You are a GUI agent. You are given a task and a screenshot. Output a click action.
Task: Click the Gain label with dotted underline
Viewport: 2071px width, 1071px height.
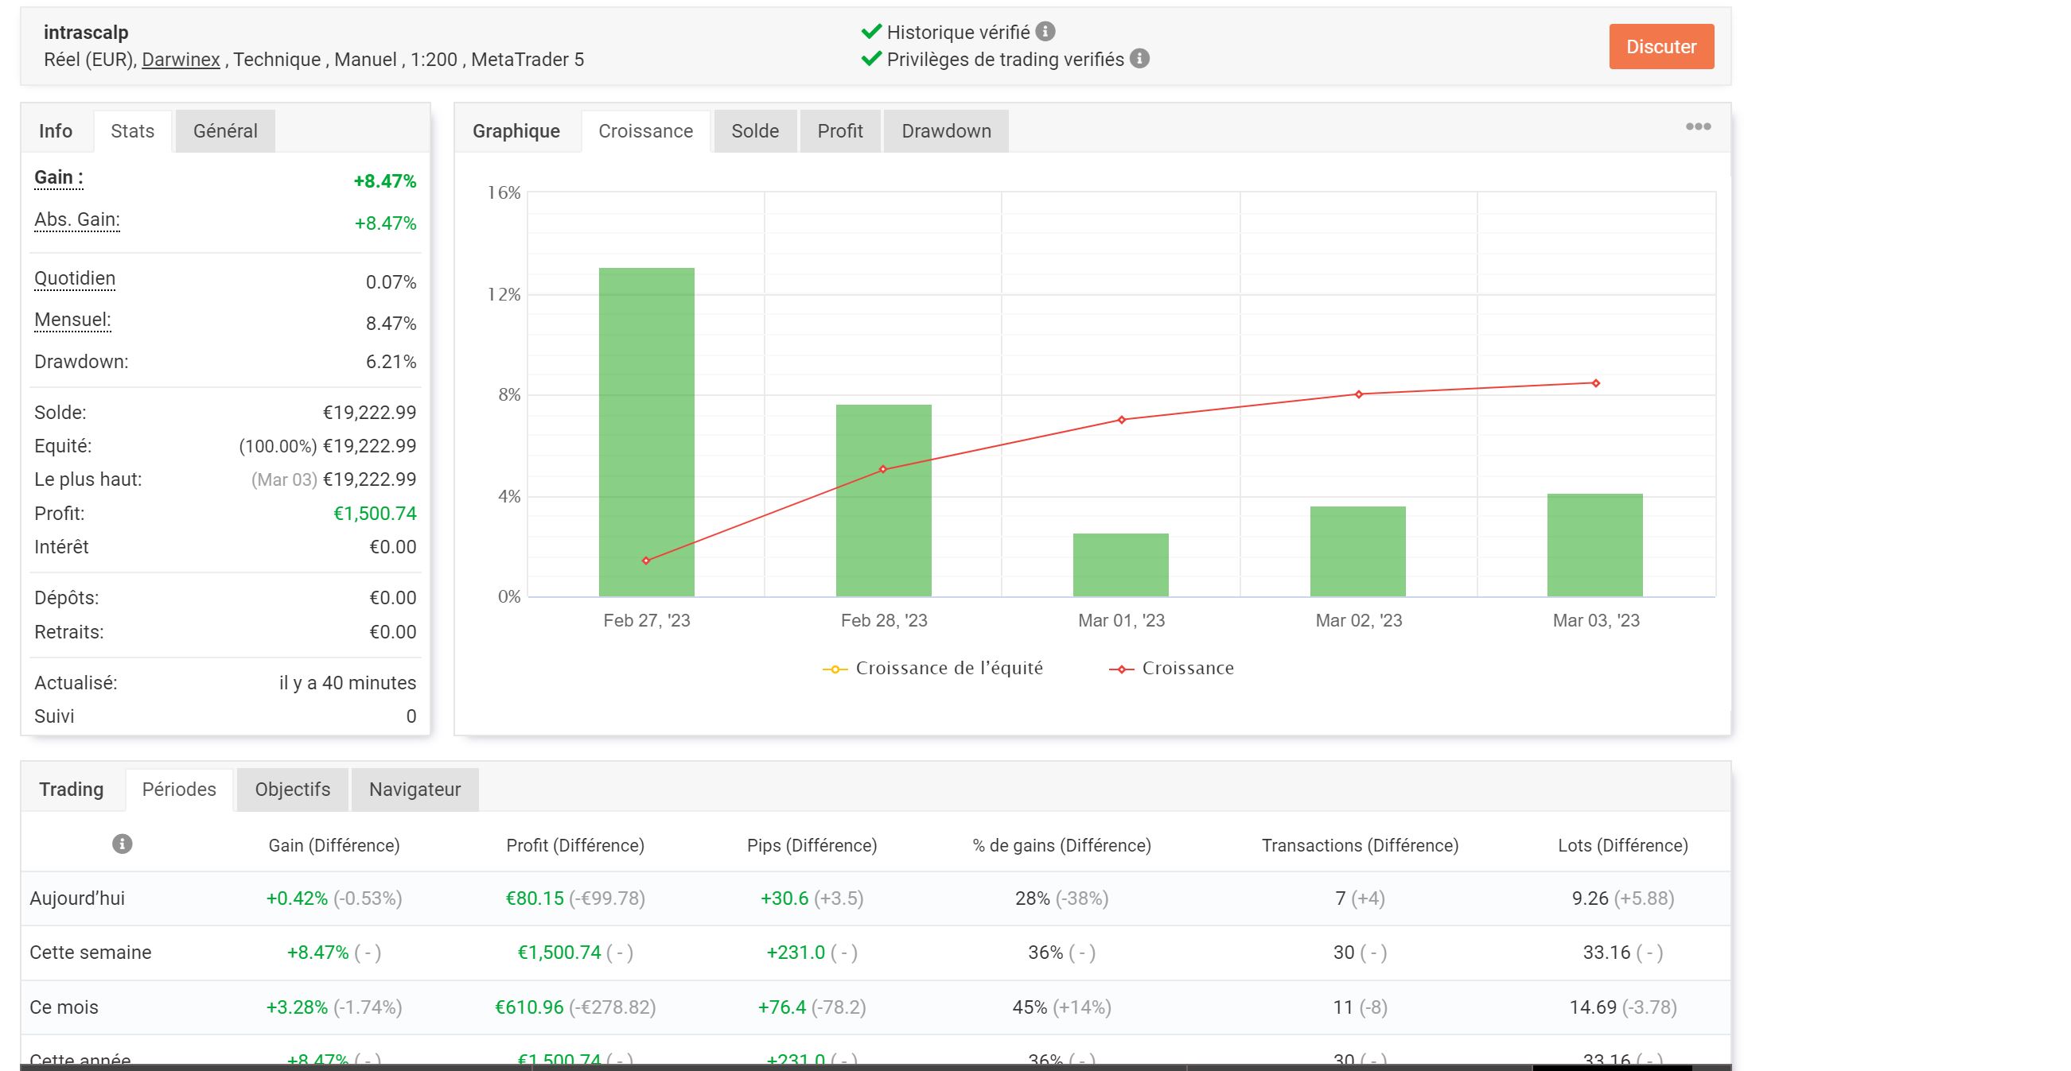[58, 177]
